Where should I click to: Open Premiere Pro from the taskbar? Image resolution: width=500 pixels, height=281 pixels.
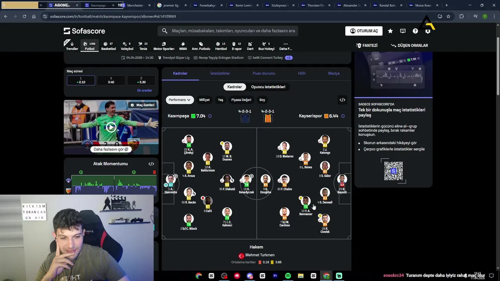click(275, 276)
